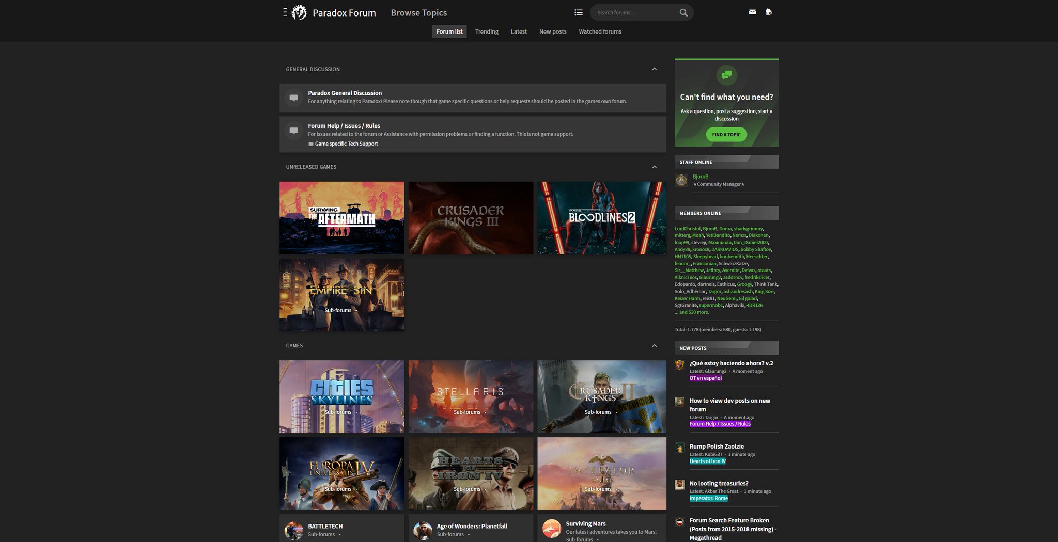This screenshot has height=542, width=1058.
Task: Click the Age of Wonders: Planetfall avatar icon
Action: 423,530
